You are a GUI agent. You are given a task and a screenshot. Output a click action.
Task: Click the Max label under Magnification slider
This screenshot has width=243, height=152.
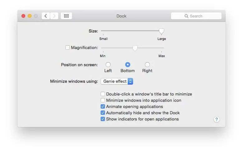[x=162, y=56]
